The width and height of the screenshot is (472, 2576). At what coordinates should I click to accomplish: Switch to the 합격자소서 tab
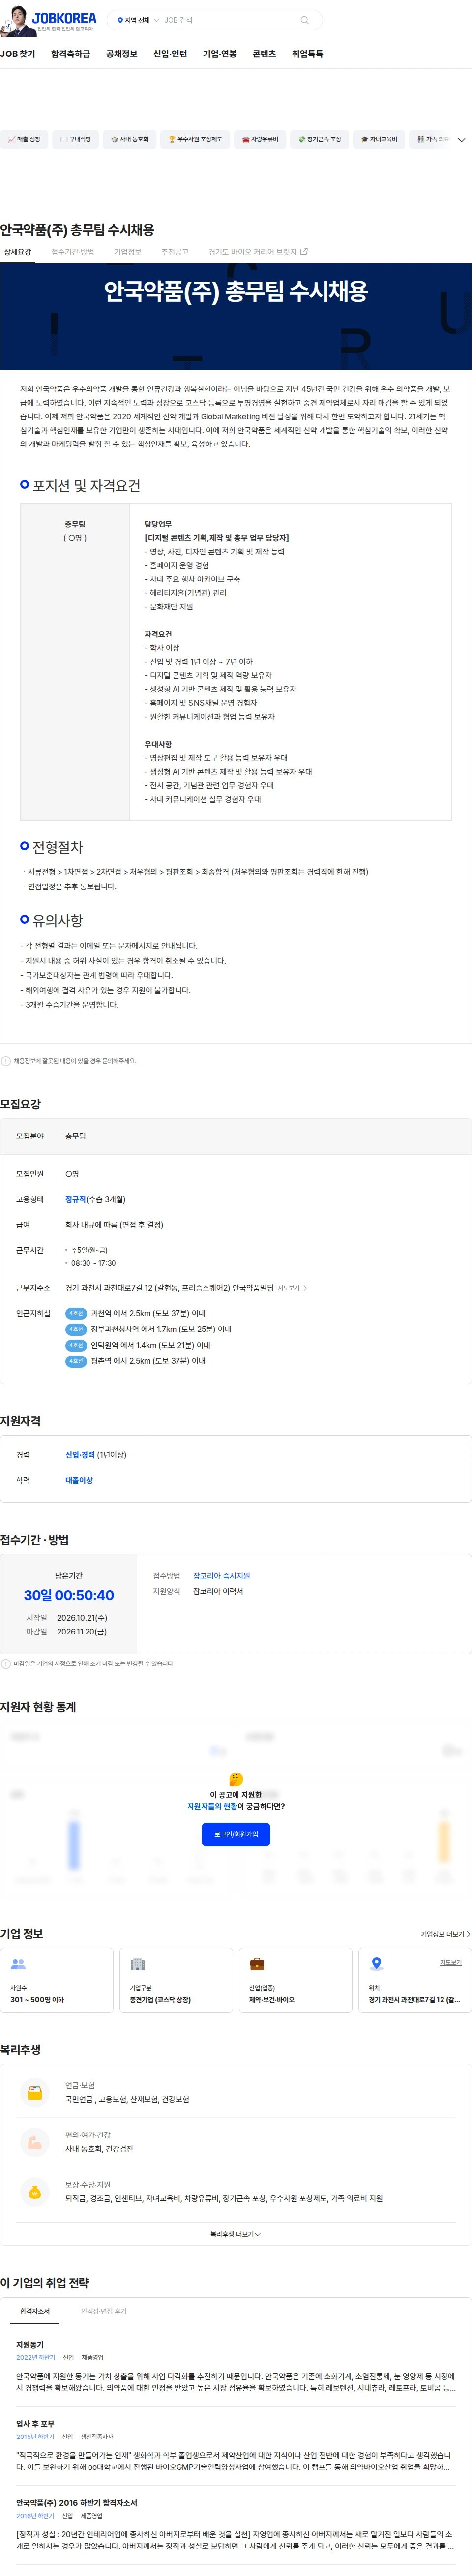click(34, 2311)
